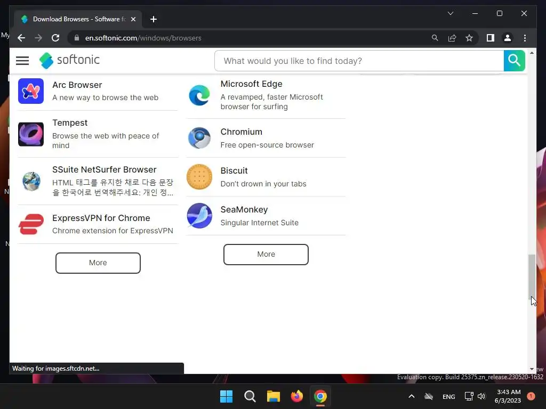Viewport: 546px width, 409px height.
Task: Open the ExpressVPN for Chrome icon
Action: point(31,224)
